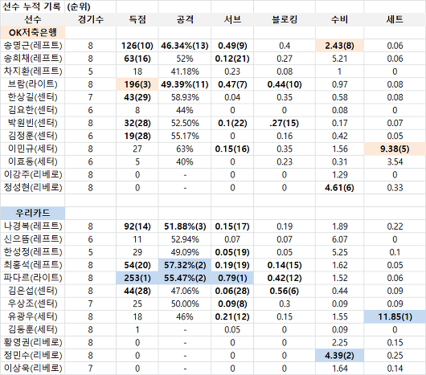Select player name 신으뜸(레프트)
This screenshot has width=426, height=375.
pyautogui.click(x=33, y=238)
